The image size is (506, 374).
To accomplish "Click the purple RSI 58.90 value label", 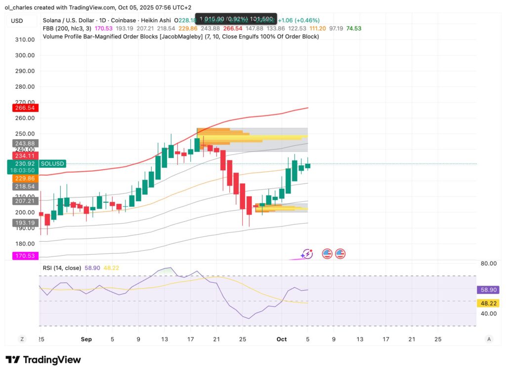I will point(487,290).
